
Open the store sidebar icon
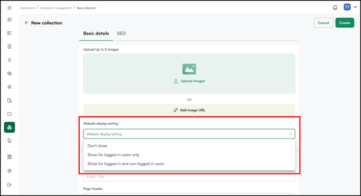coord(10,157)
